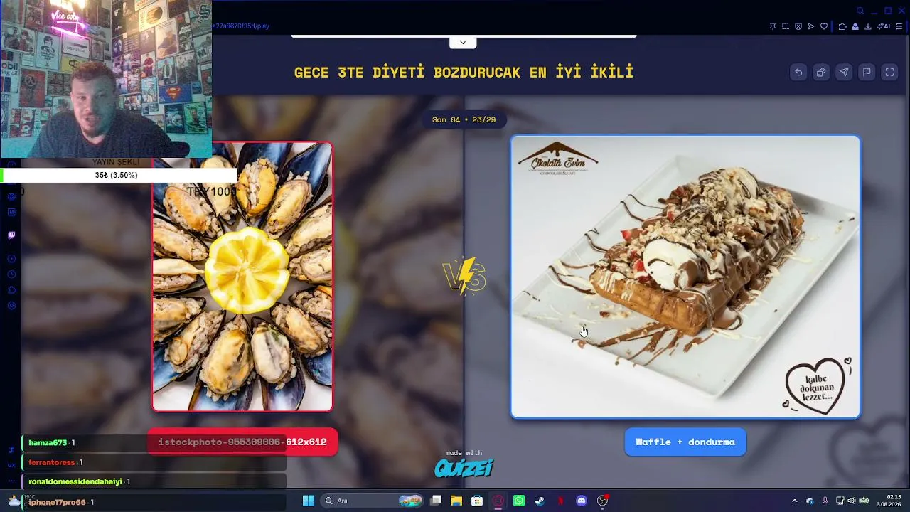Click the chat username iphone17pro66
This screenshot has height=512, width=910.
[57, 502]
